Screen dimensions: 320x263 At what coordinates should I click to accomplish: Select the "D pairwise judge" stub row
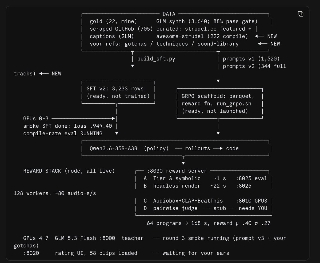click(x=205, y=208)
